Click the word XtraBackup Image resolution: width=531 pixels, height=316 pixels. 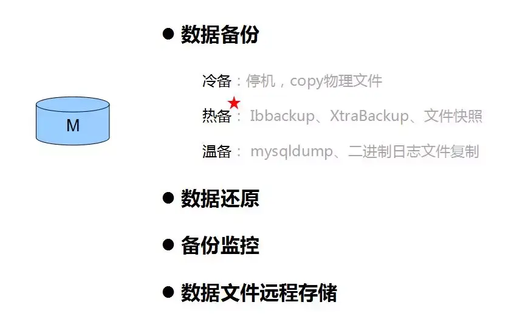tap(369, 116)
